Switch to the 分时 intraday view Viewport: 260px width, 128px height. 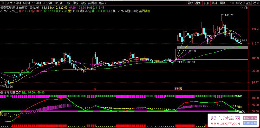9,3
